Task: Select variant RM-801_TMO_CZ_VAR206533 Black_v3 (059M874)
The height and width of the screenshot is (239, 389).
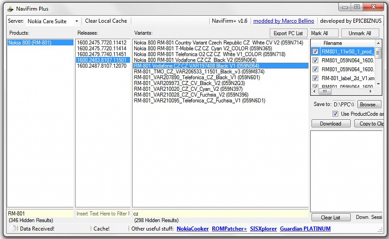Action: (x=220, y=72)
